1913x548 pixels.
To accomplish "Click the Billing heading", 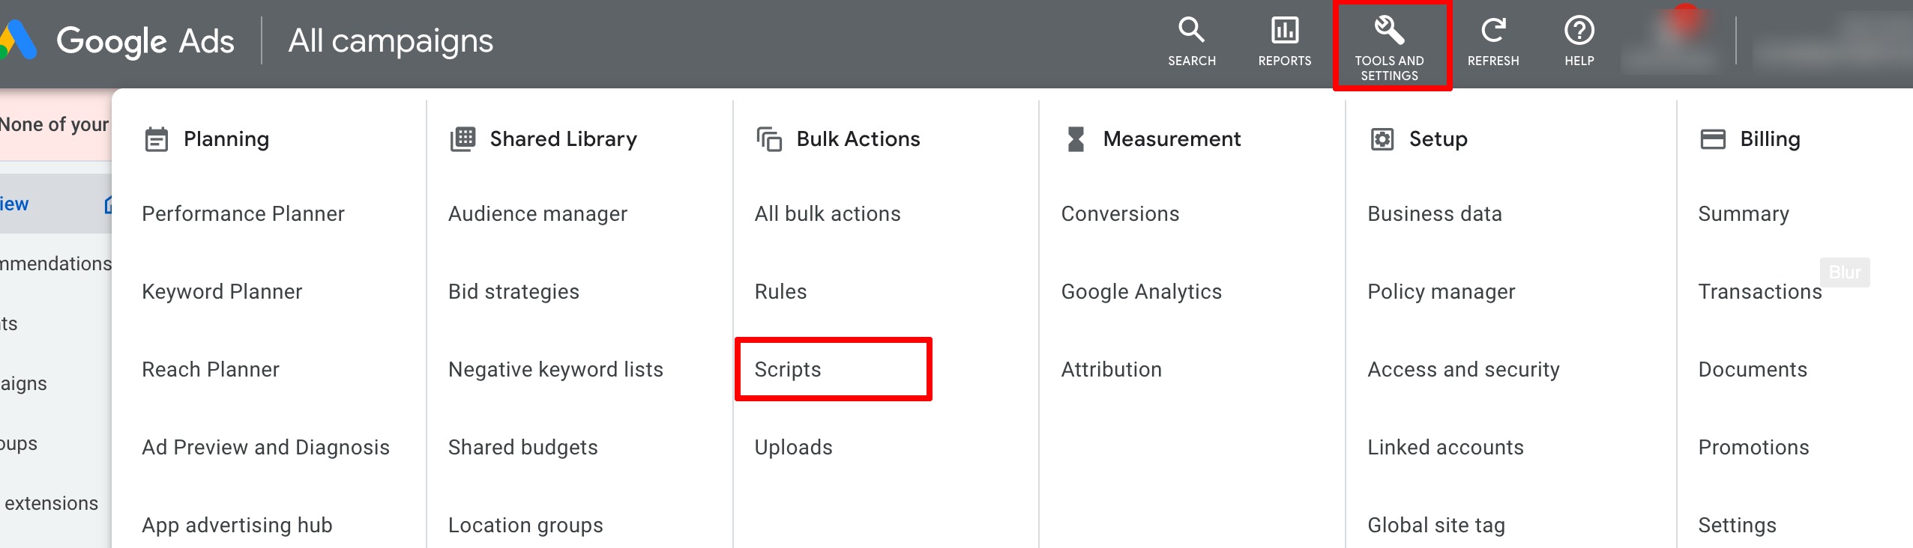I will coord(1770,139).
